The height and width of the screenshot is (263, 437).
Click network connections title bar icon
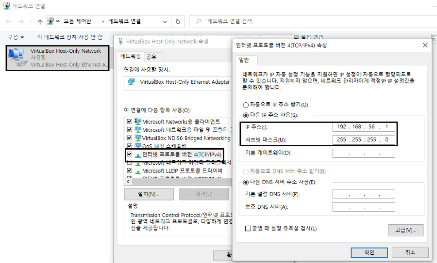7,5
